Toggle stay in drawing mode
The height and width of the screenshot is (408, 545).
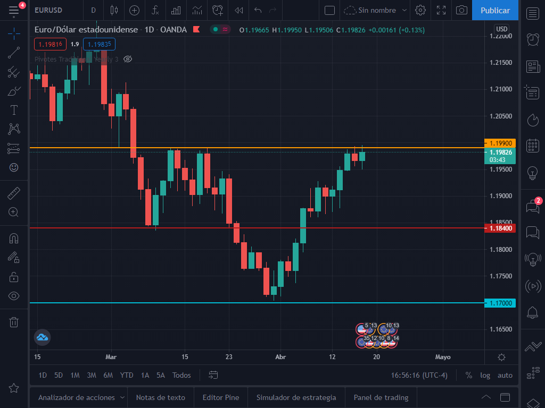pos(14,258)
